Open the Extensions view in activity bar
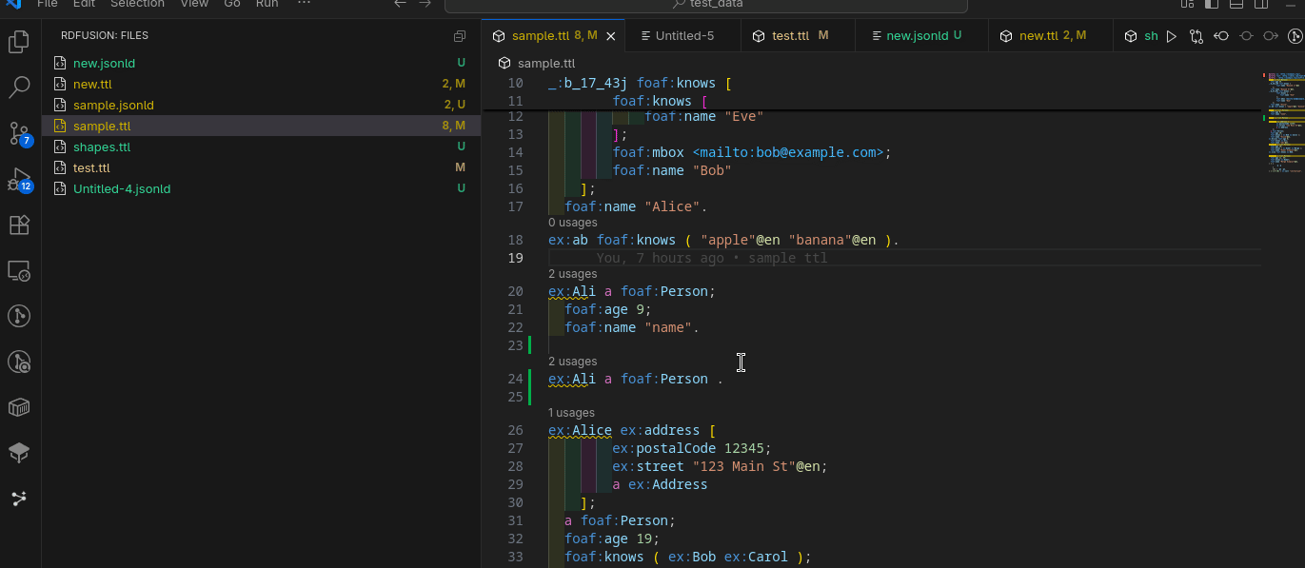This screenshot has height=568, width=1305. point(19,225)
